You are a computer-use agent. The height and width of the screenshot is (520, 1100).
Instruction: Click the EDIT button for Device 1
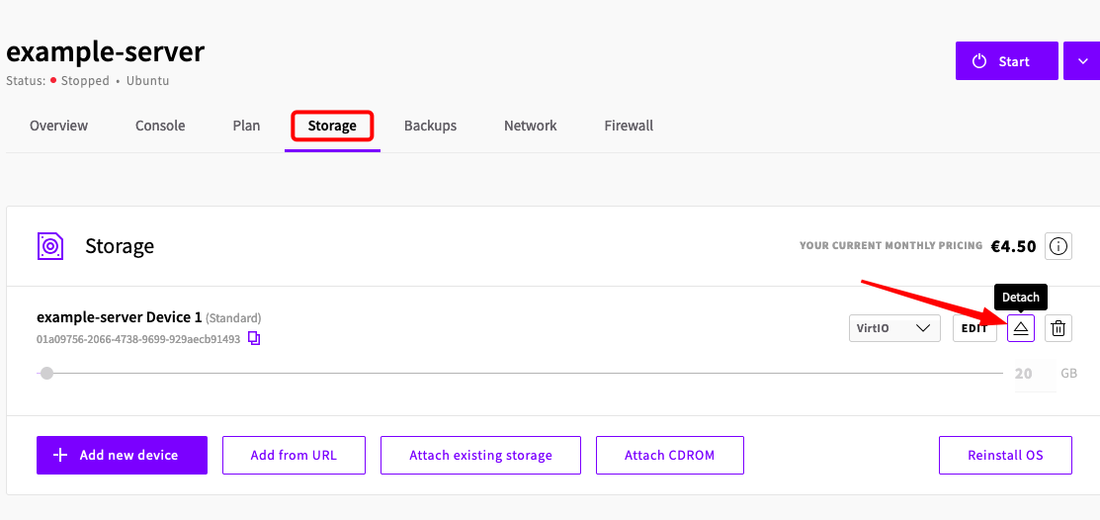pyautogui.click(x=974, y=328)
